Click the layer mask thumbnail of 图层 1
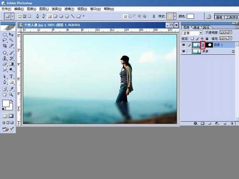The image size is (239, 179). click(209, 45)
